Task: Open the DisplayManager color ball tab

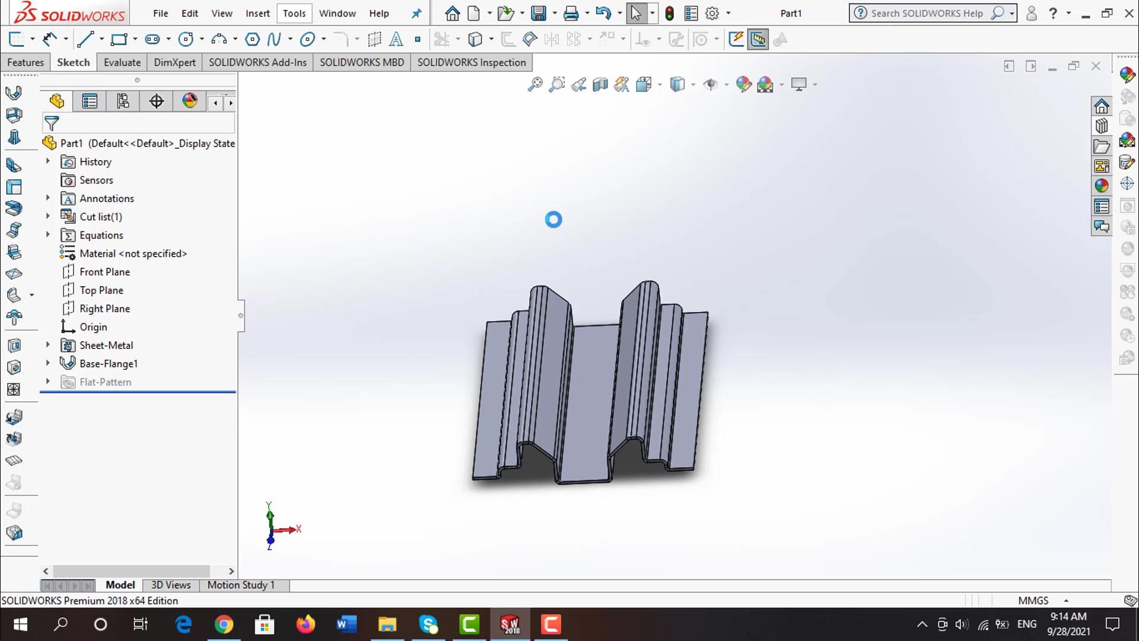Action: tap(190, 101)
